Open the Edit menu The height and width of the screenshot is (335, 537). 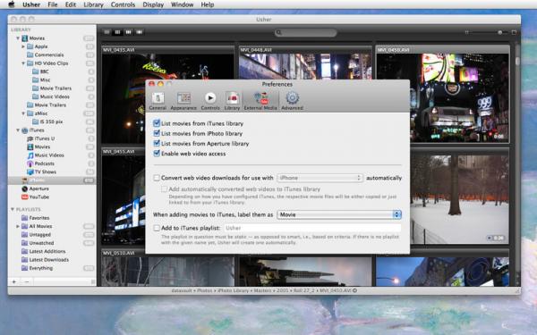[71, 4]
